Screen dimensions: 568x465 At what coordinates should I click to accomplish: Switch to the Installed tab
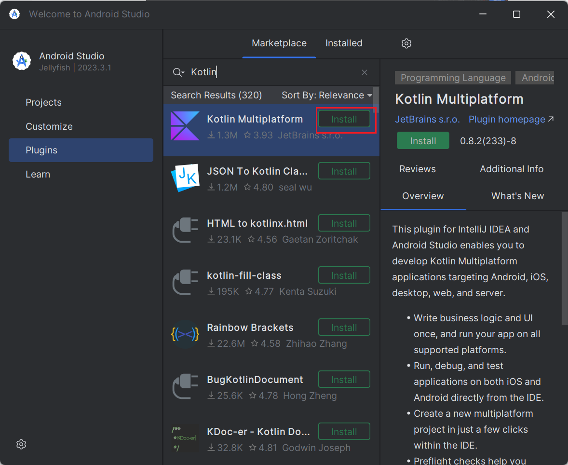pos(344,43)
